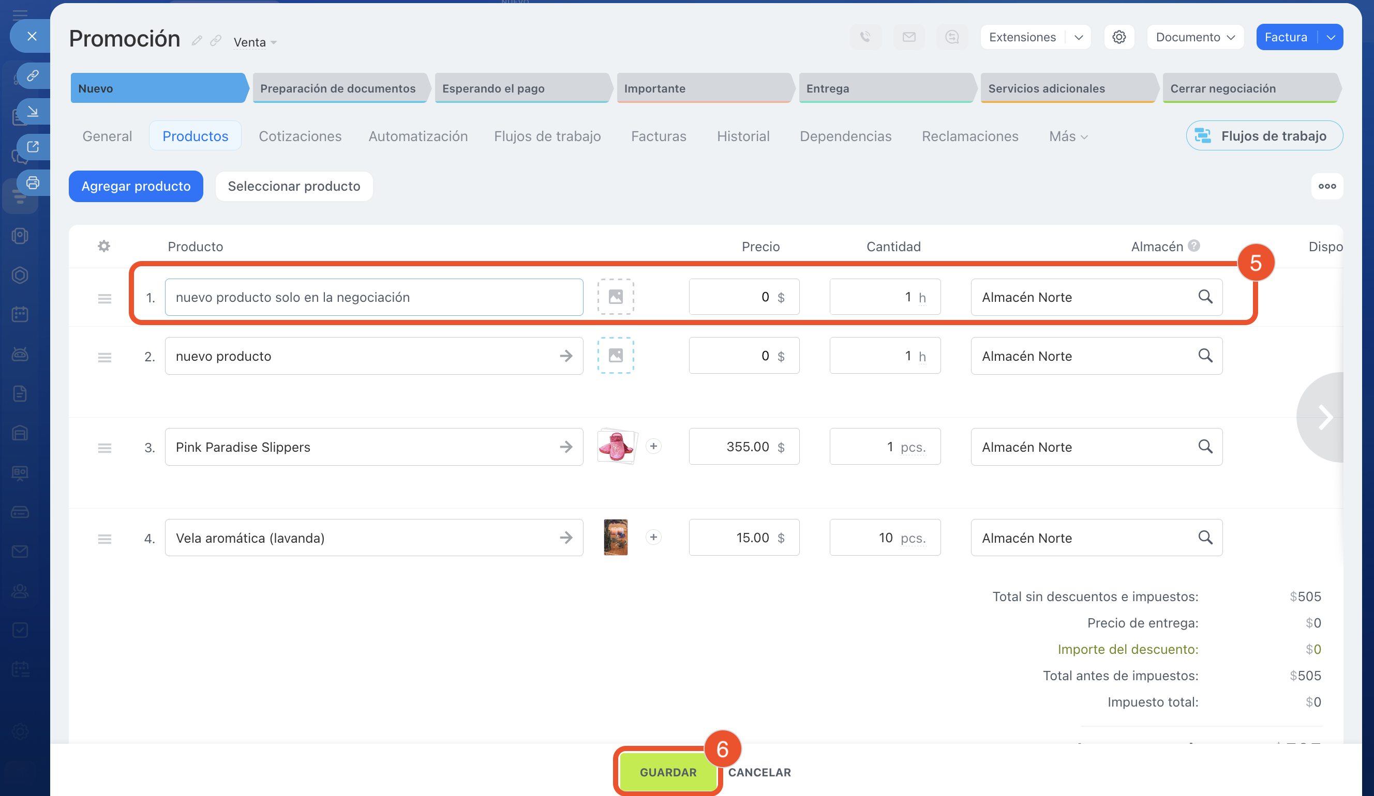Screen dimensions: 1374x796
Task: Switch to the Cotizaciones tab
Action: [x=300, y=136]
